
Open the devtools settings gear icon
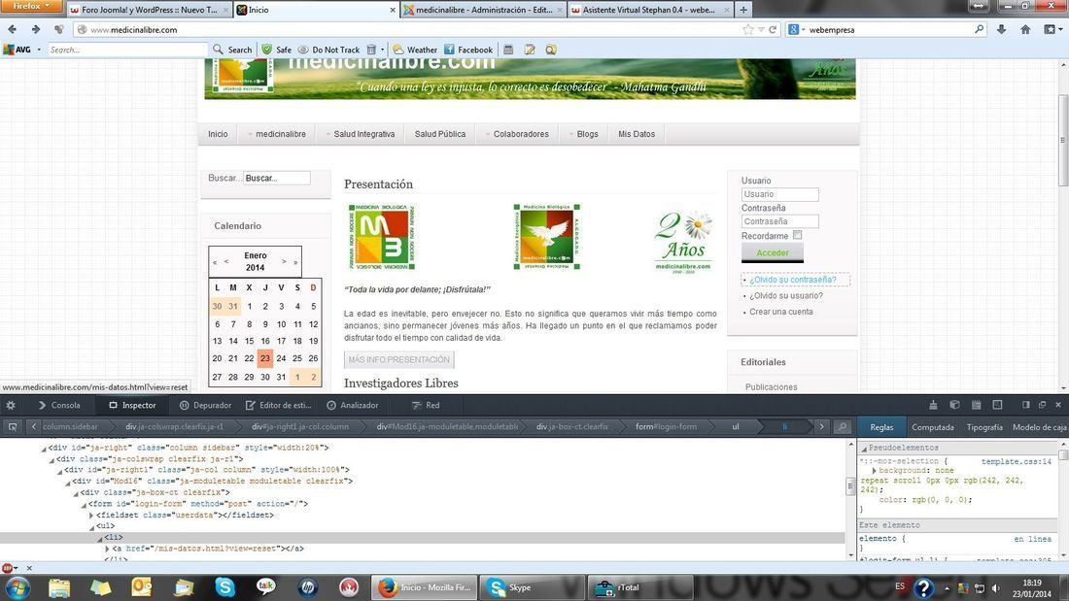(11, 405)
